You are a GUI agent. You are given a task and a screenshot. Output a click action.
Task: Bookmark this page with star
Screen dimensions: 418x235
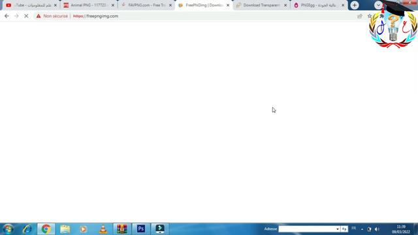point(370,16)
